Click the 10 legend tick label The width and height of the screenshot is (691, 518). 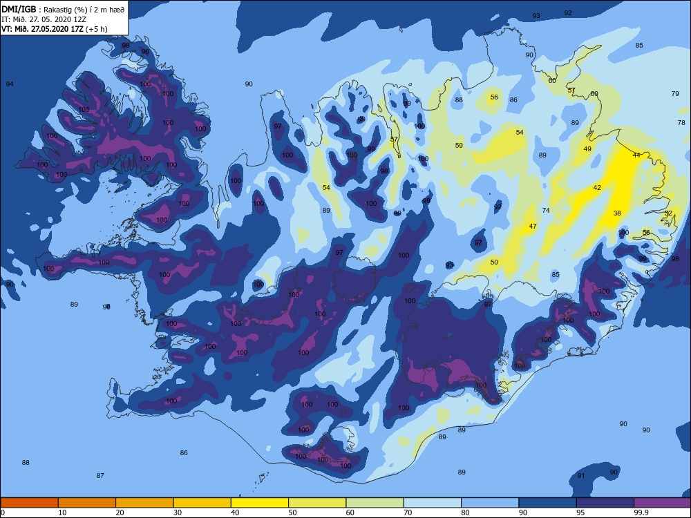pyautogui.click(x=63, y=512)
